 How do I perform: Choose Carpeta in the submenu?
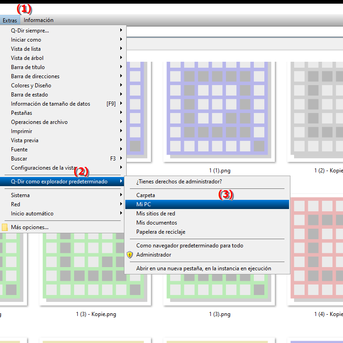207,195
